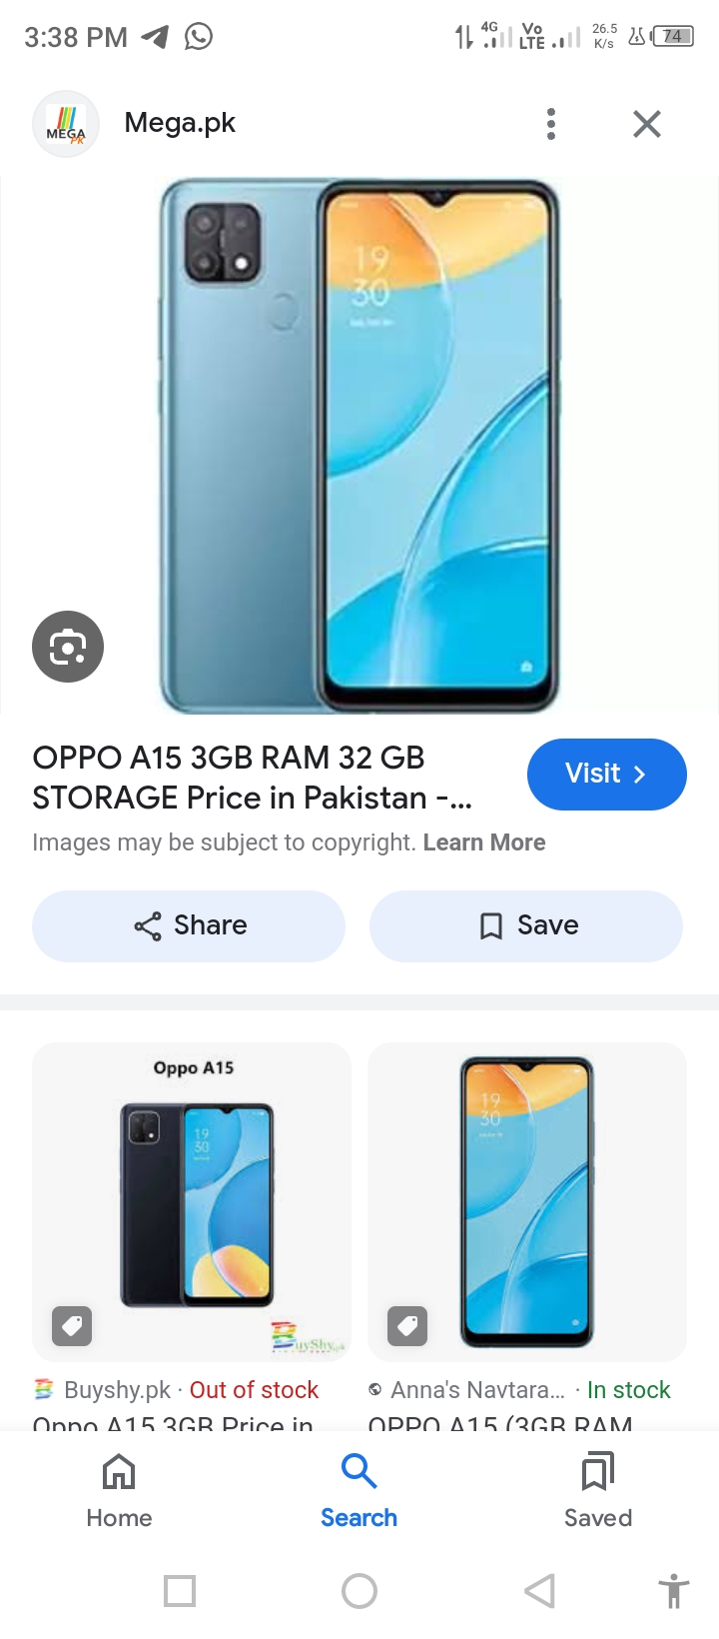Open the Buyshy.pk Oppo A15 black thumbnail
This screenshot has width=719, height=1639.
click(192, 1201)
